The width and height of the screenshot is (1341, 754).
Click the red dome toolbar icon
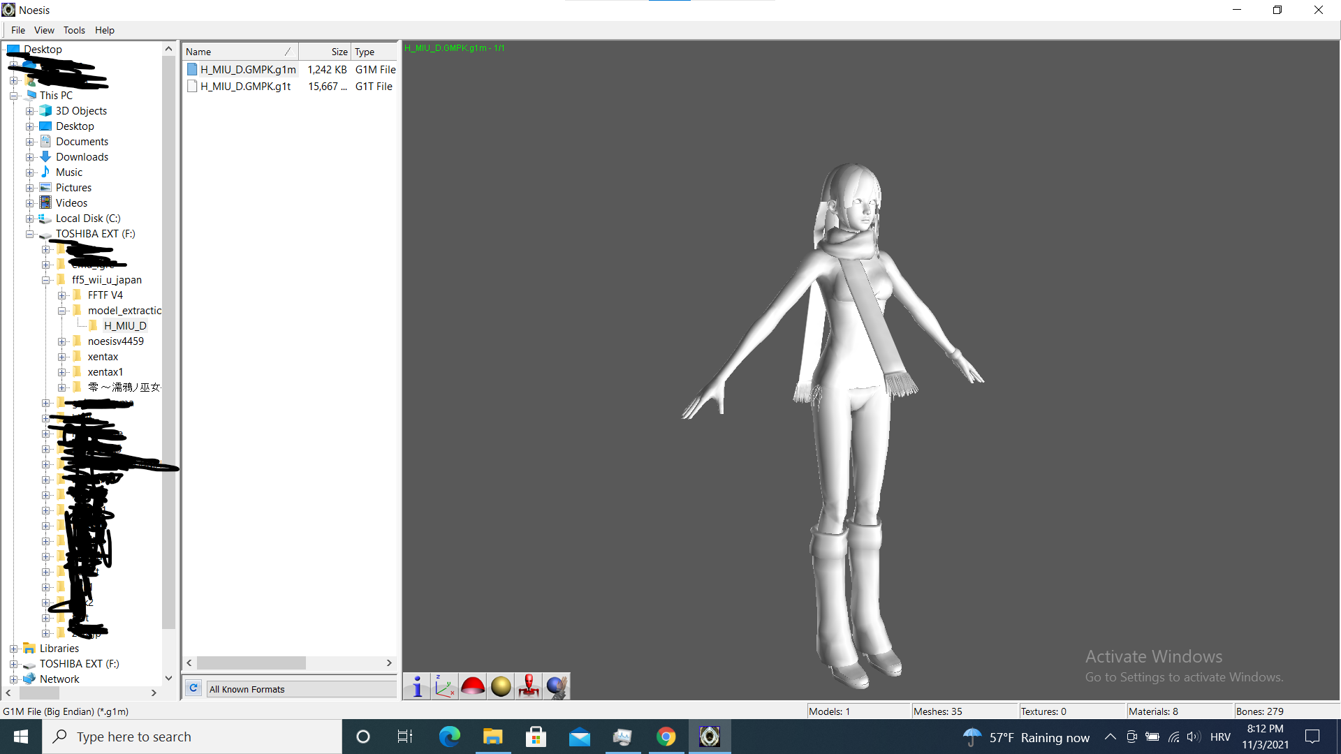(x=473, y=686)
